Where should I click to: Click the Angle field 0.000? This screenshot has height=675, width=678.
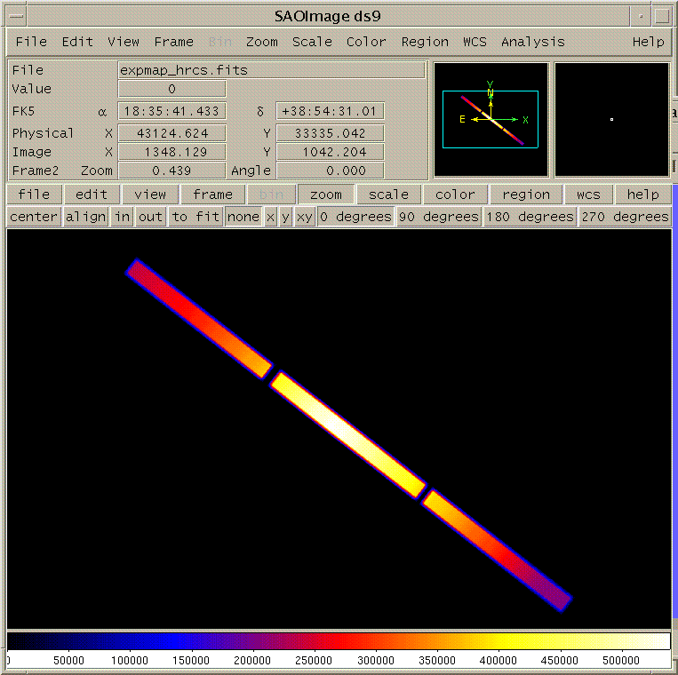coord(330,171)
